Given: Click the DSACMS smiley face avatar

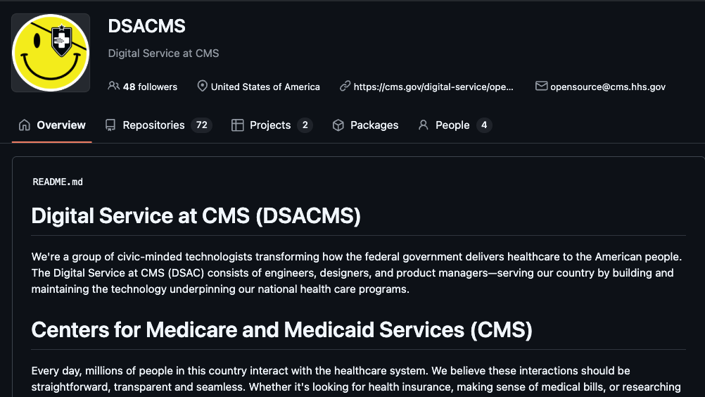Looking at the screenshot, I should click(x=51, y=53).
